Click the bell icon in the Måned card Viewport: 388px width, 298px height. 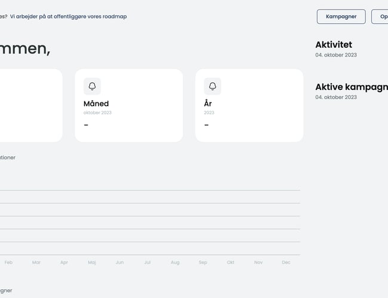(92, 86)
